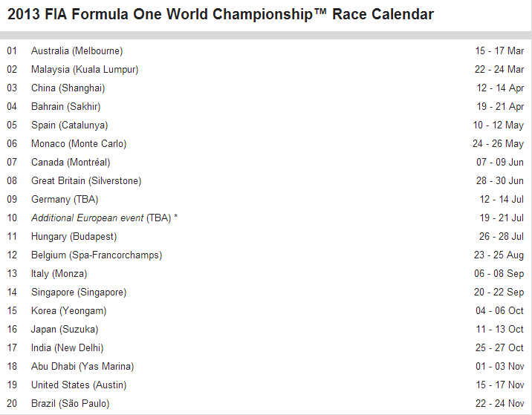This screenshot has height=415, width=532.
Task: Open the Hungary (Budapest) race
Action: click(x=74, y=237)
